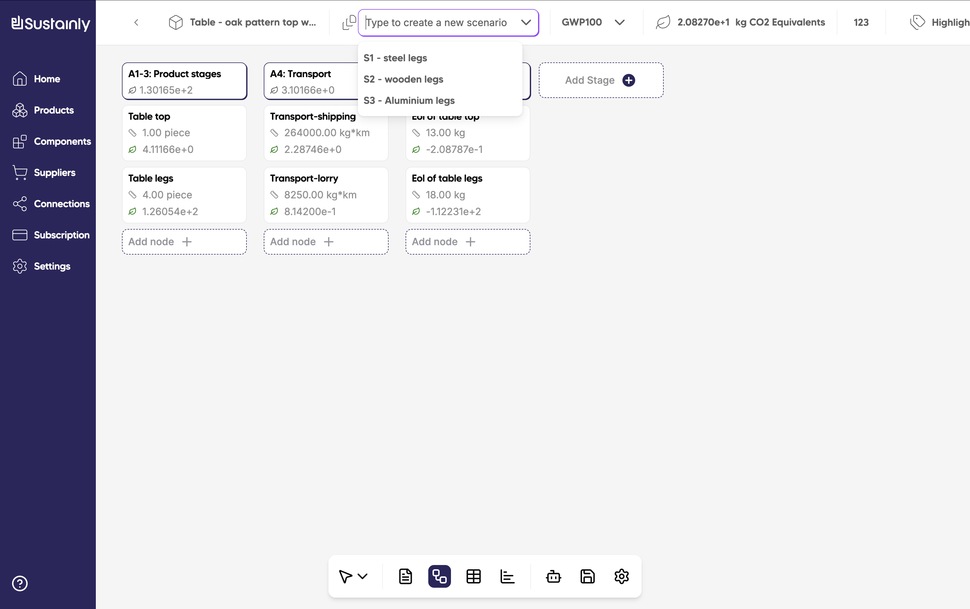Click the duplicate scenario icon

(349, 22)
